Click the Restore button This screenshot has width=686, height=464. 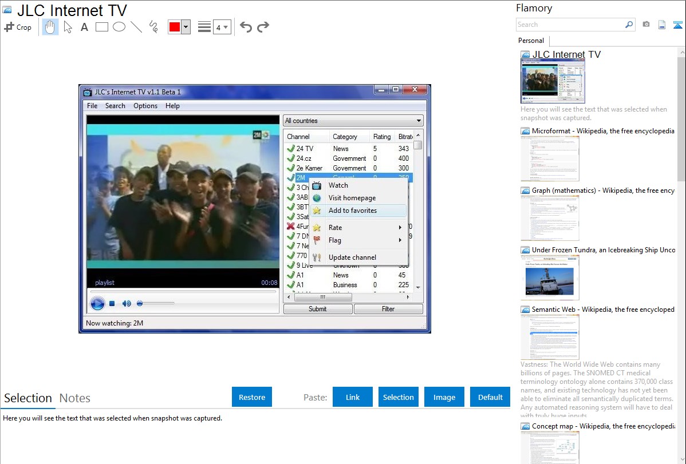click(252, 397)
